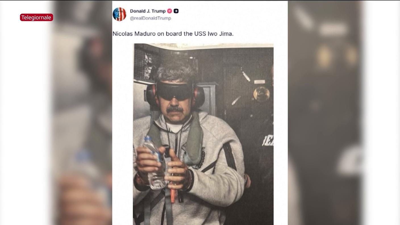Click the water bottle in the photo
The width and height of the screenshot is (400, 225).
pos(154,163)
